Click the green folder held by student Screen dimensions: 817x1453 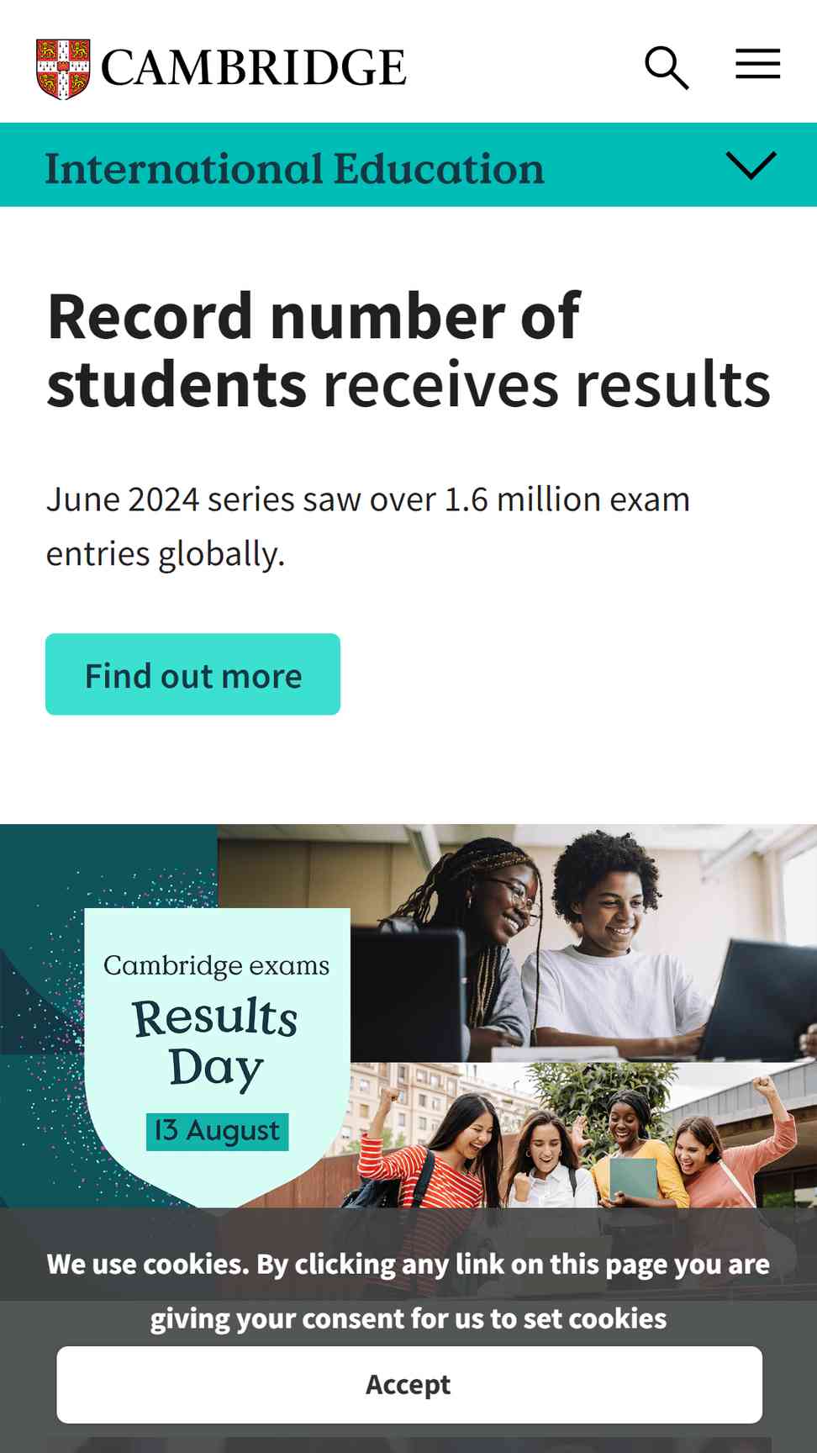tap(633, 1180)
